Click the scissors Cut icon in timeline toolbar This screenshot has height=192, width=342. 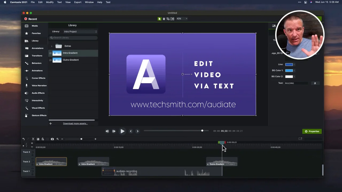[x=33, y=139]
